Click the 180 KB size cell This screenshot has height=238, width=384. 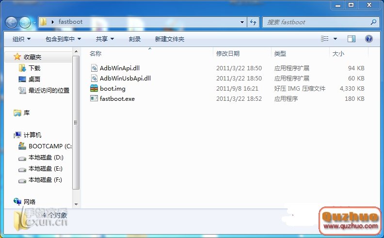click(x=354, y=99)
